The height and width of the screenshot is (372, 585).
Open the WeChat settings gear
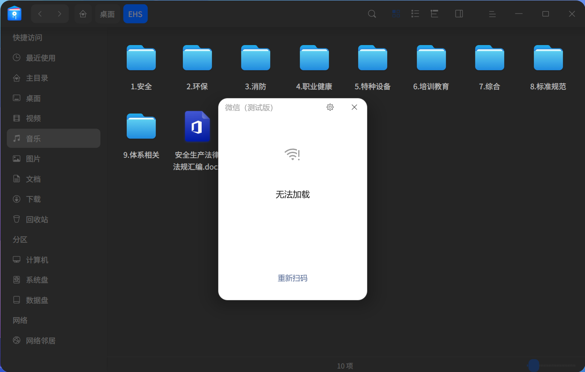[330, 107]
